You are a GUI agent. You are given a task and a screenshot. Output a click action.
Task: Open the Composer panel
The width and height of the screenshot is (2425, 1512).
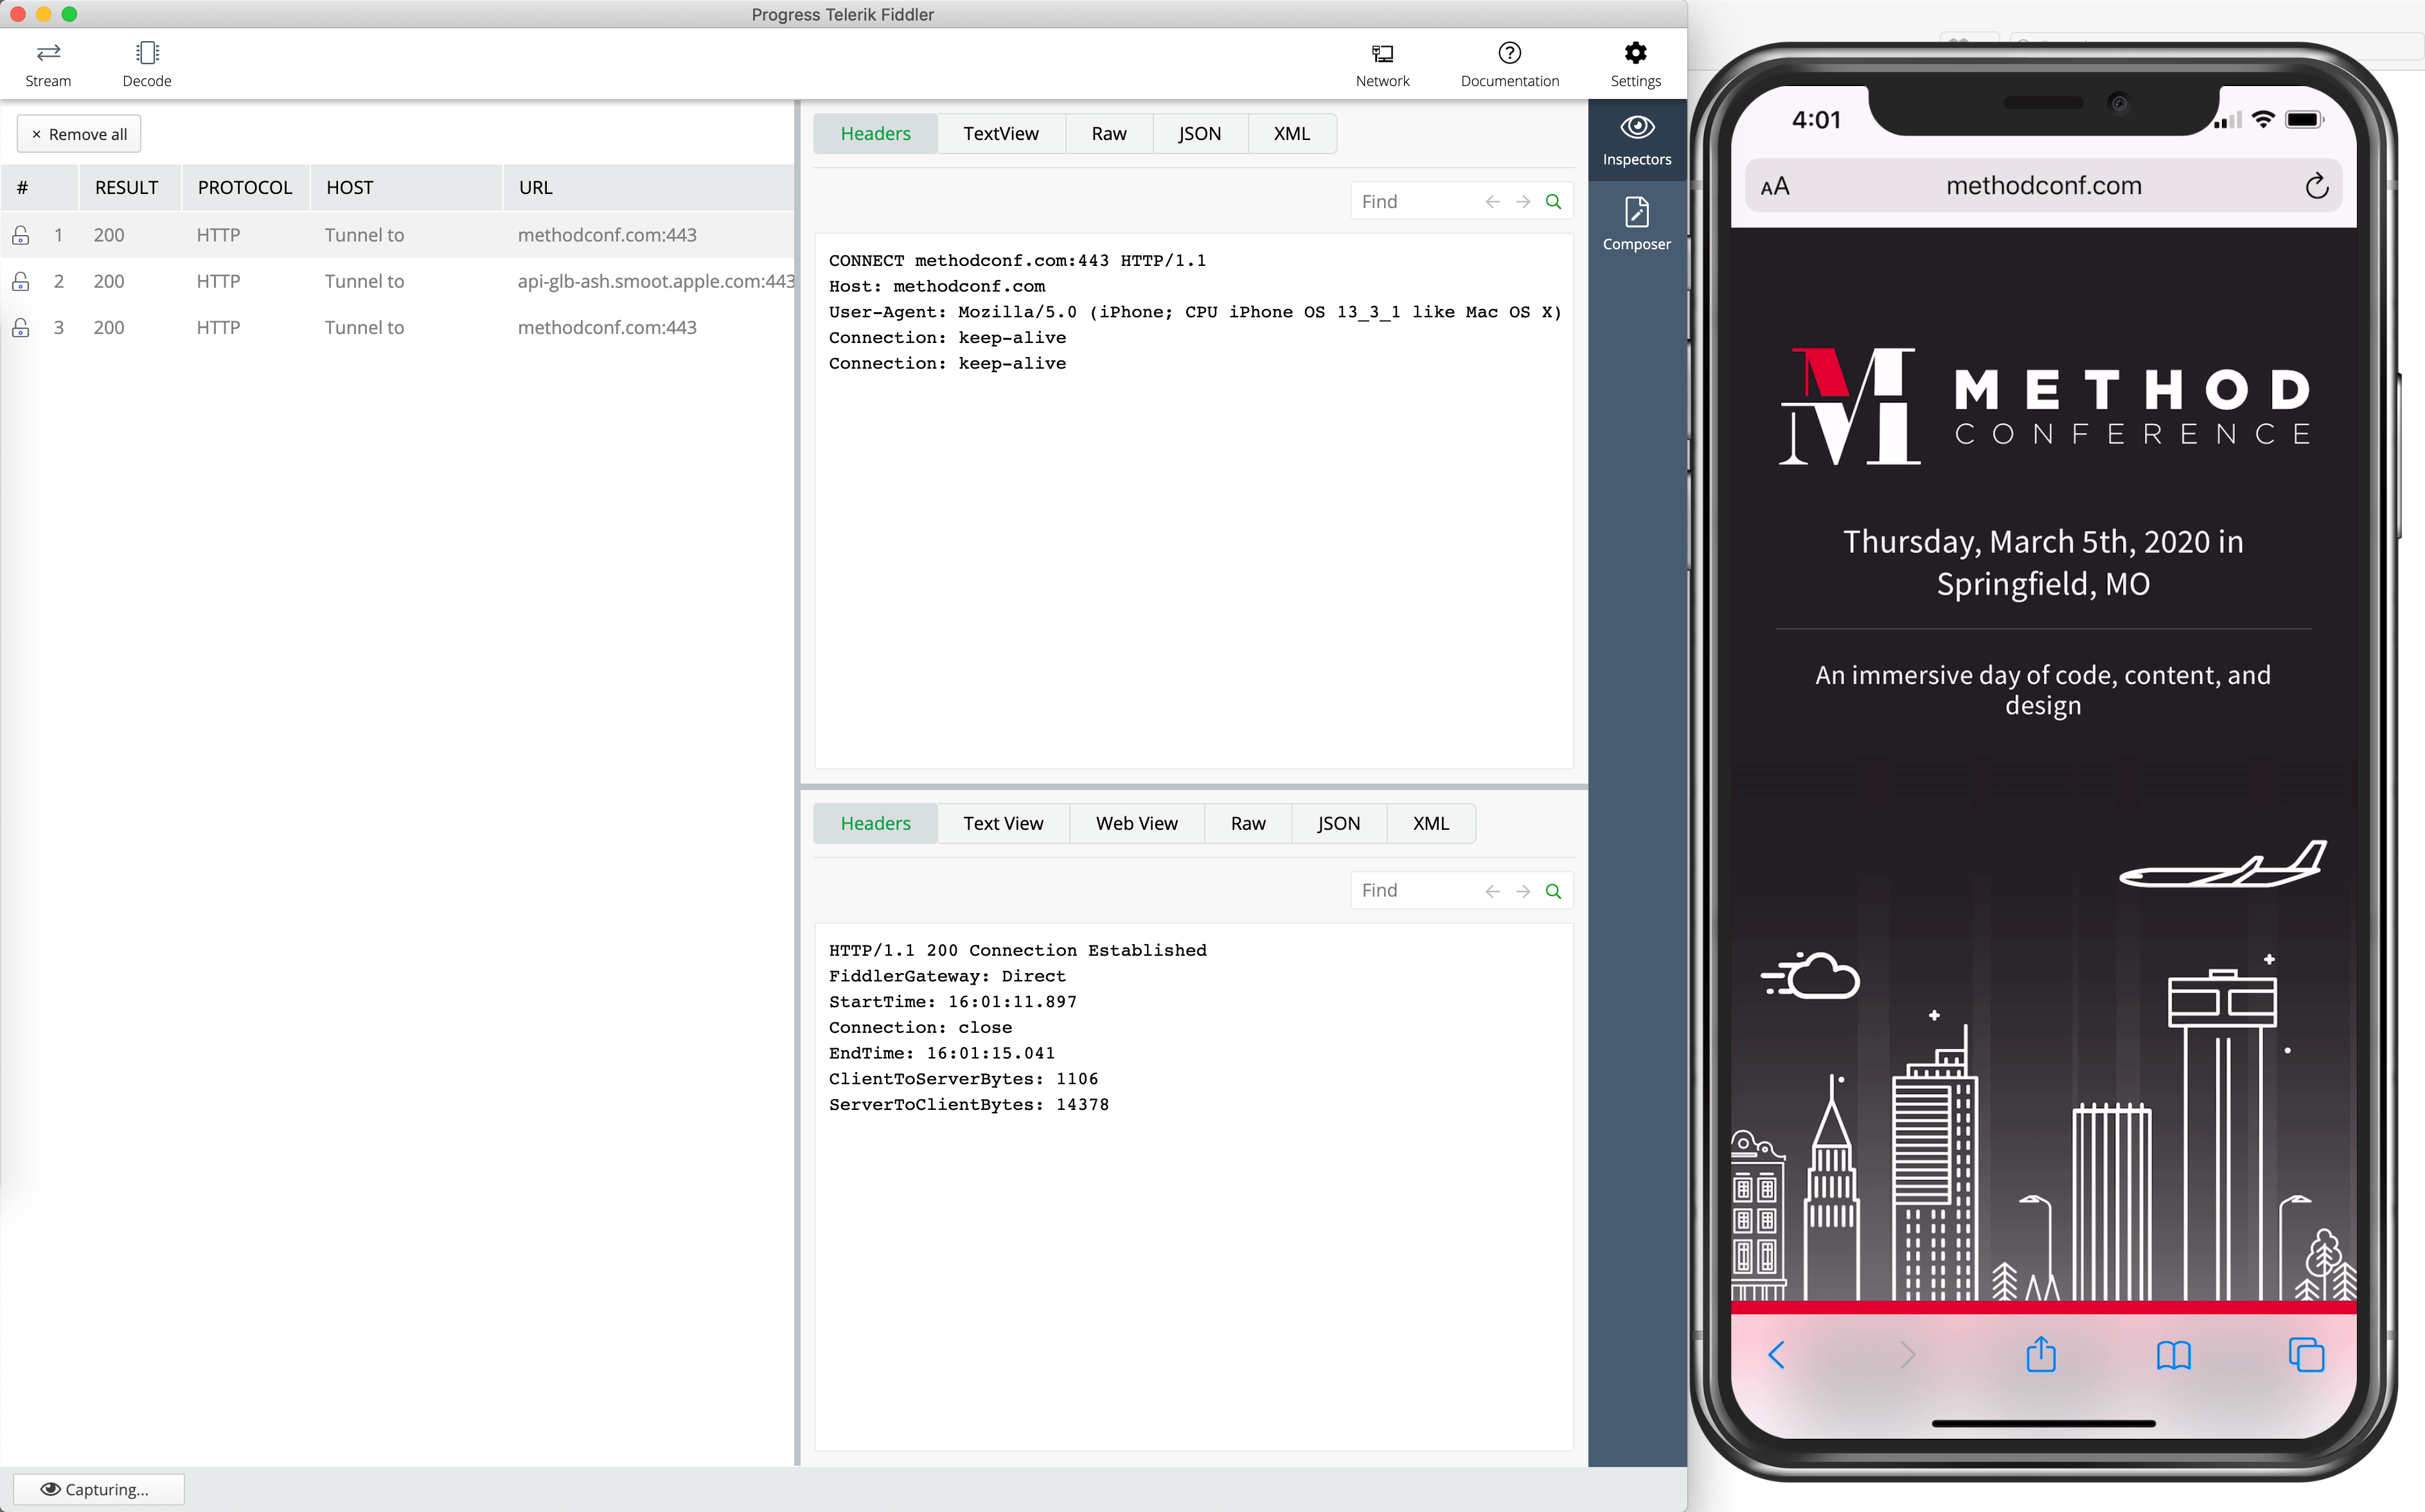pos(1637,224)
